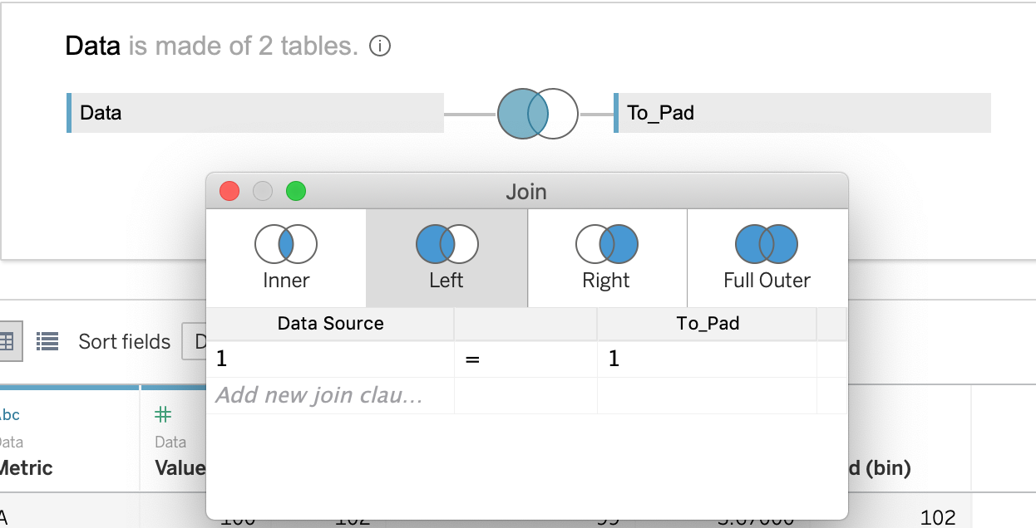This screenshot has width=1036, height=528.
Task: Switch to the grid view icon
Action: pos(8,340)
